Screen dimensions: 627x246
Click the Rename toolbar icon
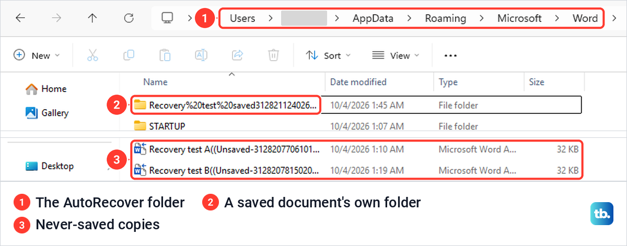point(201,55)
